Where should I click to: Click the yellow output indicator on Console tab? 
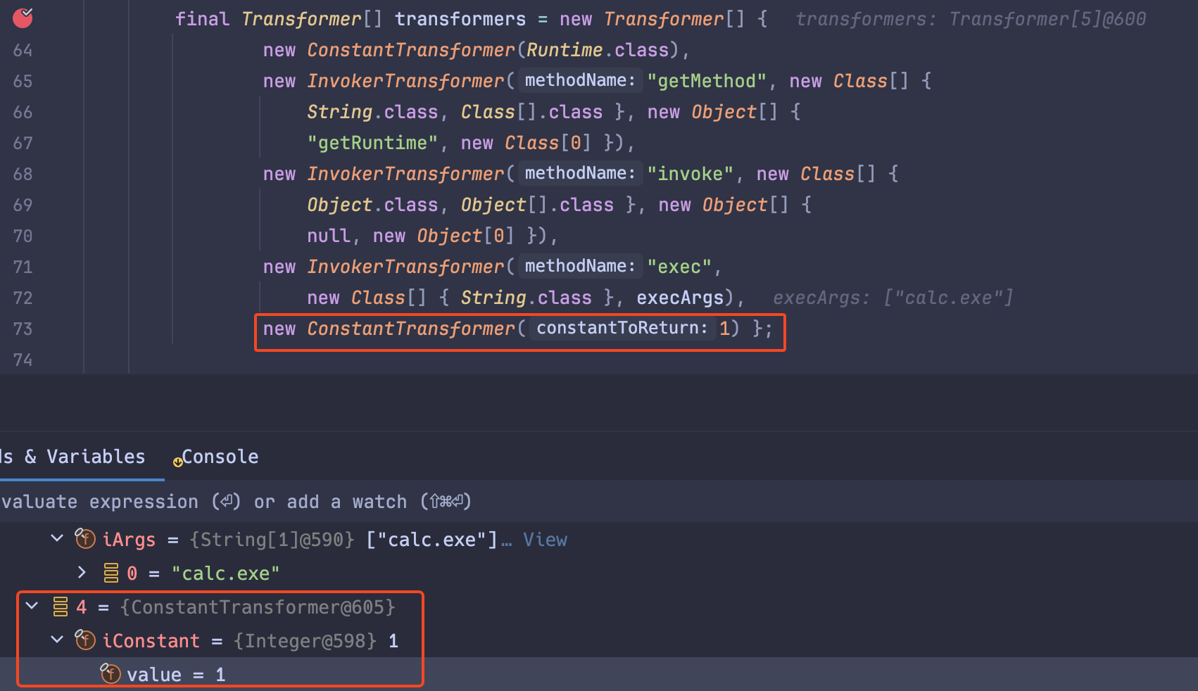[x=177, y=462]
